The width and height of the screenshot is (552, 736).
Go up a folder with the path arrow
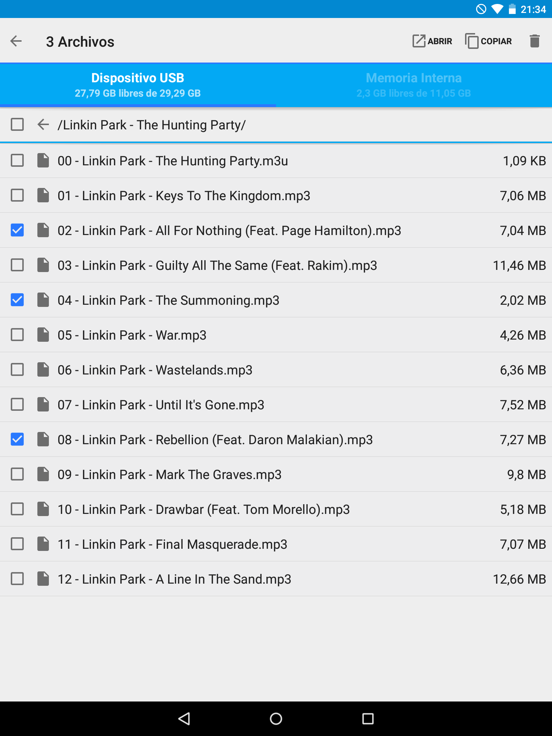coord(43,125)
